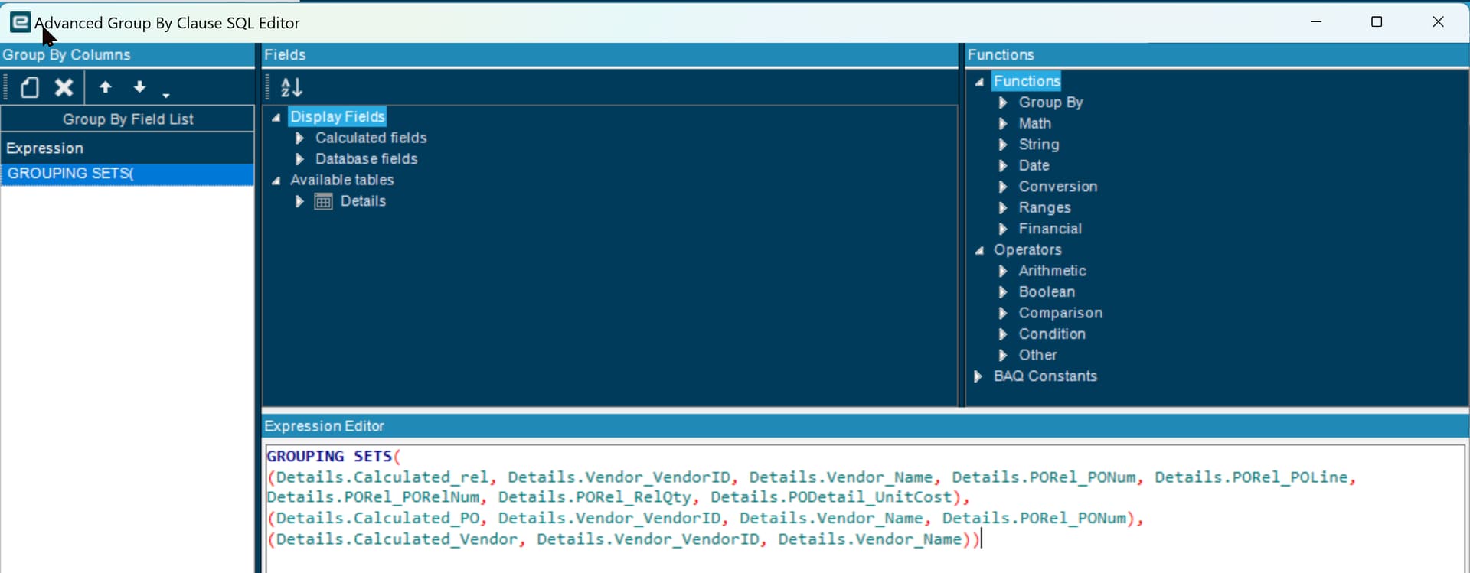Expand the Calculated fields node
The width and height of the screenshot is (1470, 573).
tap(300, 138)
